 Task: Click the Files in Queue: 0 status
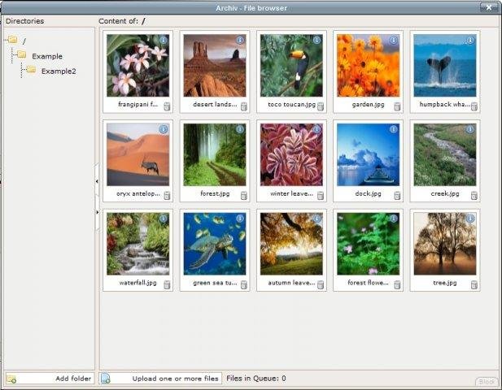coord(256,379)
